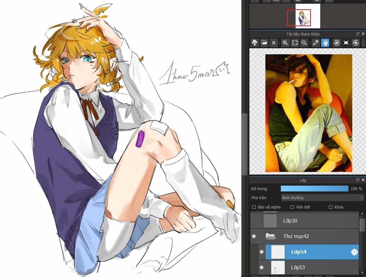
Task: Close the Lớp layer panel
Action: point(363,180)
